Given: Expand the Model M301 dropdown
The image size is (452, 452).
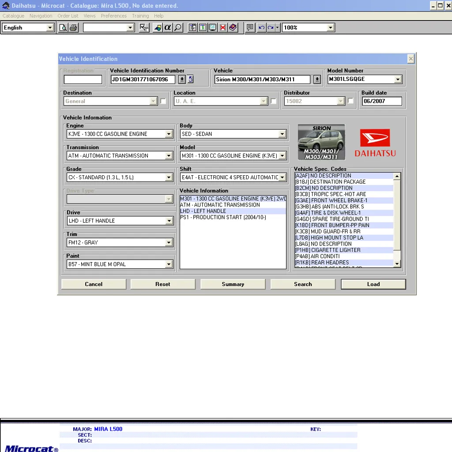Looking at the screenshot, I should point(282,156).
